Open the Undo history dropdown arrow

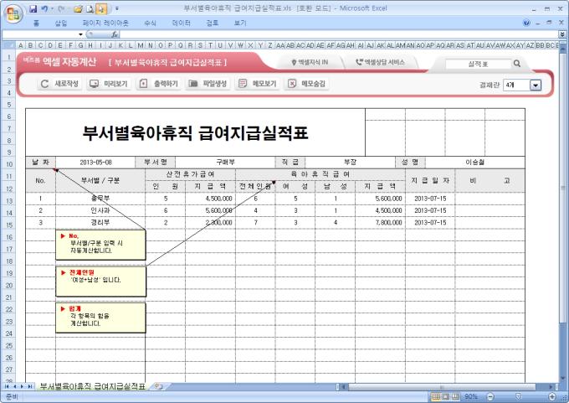click(x=52, y=8)
